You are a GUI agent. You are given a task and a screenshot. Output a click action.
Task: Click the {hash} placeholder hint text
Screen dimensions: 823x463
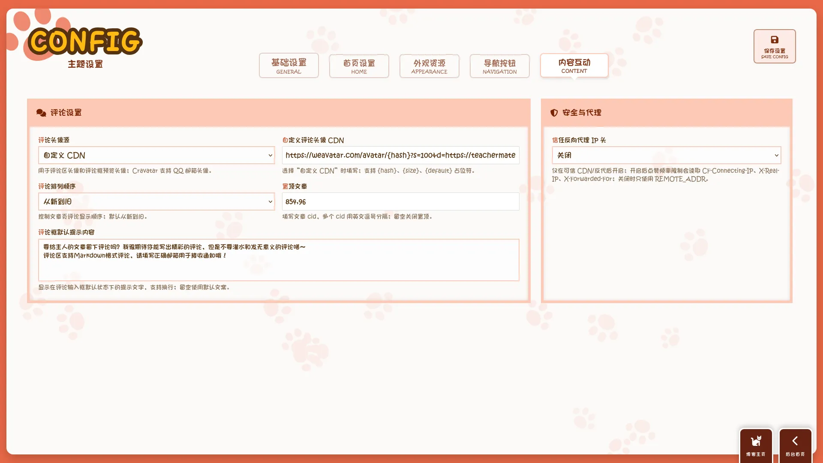378,171
